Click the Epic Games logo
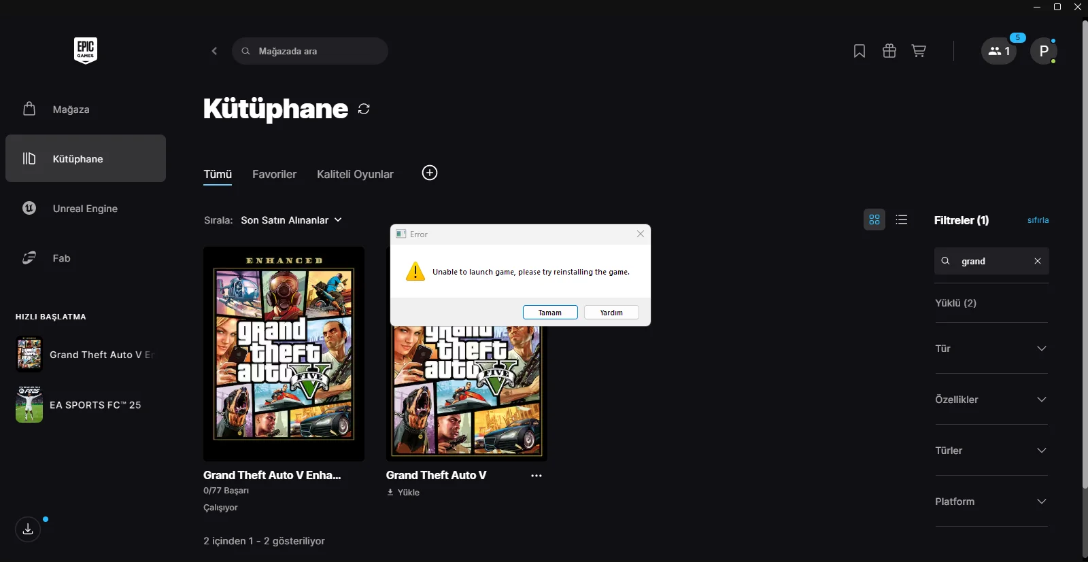Screen dimensions: 1088x562 pos(86,50)
